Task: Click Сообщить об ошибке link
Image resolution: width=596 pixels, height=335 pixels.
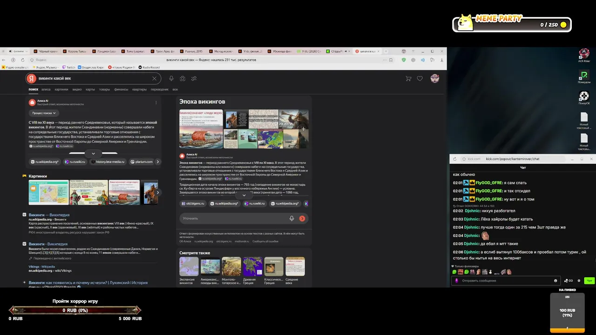Action: click(265, 241)
